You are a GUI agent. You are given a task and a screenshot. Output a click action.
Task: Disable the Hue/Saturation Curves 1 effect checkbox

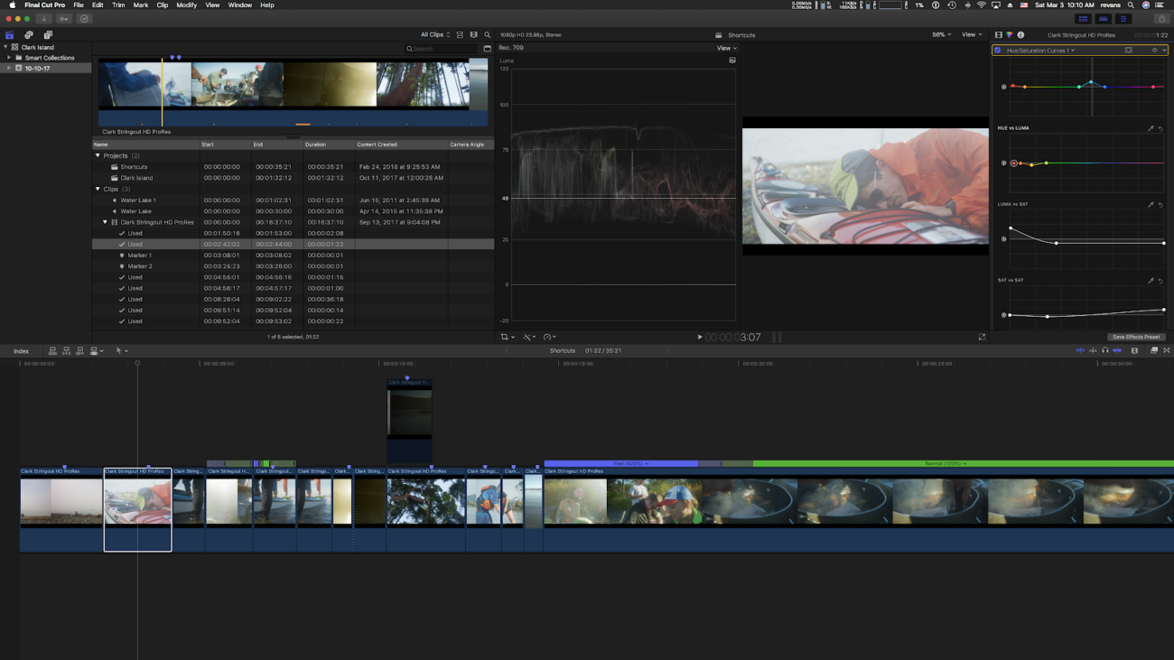click(x=997, y=50)
